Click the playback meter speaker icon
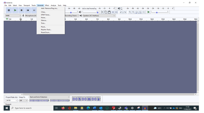 (119, 9)
